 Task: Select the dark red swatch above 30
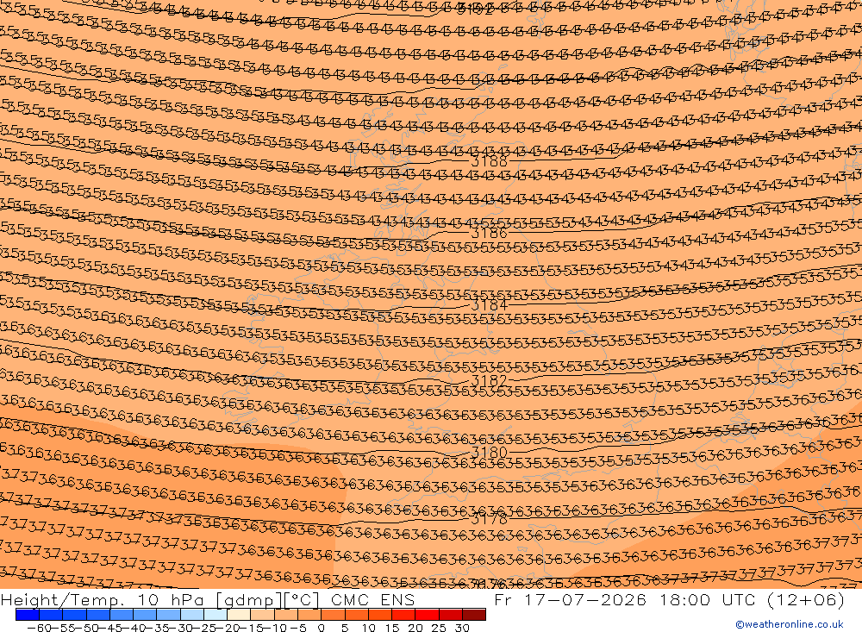474,615
